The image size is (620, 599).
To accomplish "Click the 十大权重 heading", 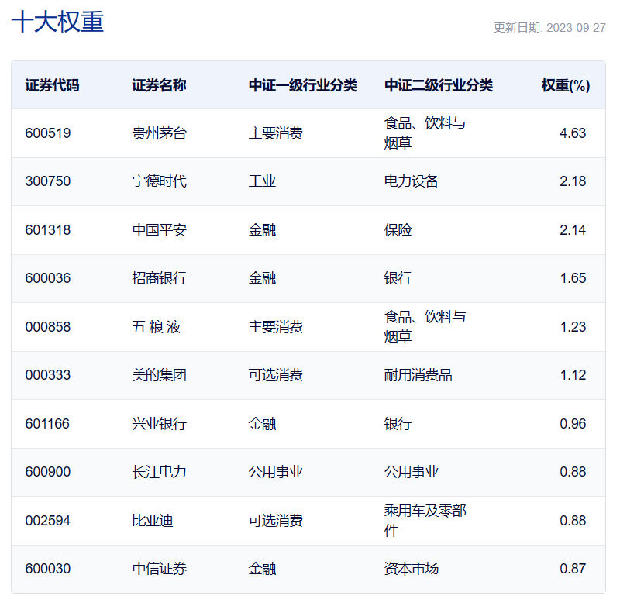I will coord(58,22).
